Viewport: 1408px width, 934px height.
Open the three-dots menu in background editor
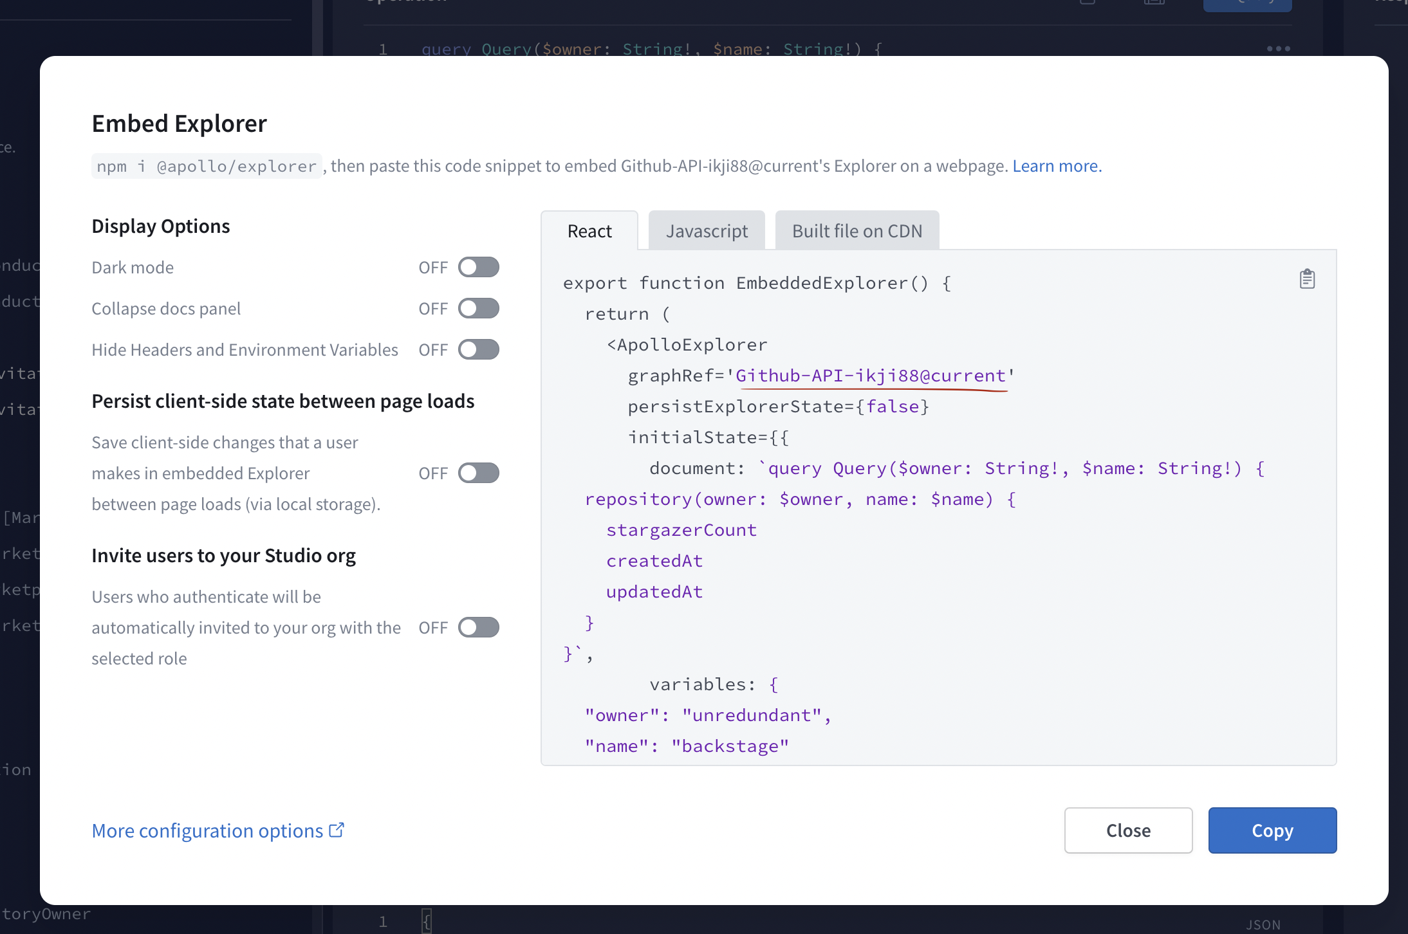click(x=1278, y=49)
